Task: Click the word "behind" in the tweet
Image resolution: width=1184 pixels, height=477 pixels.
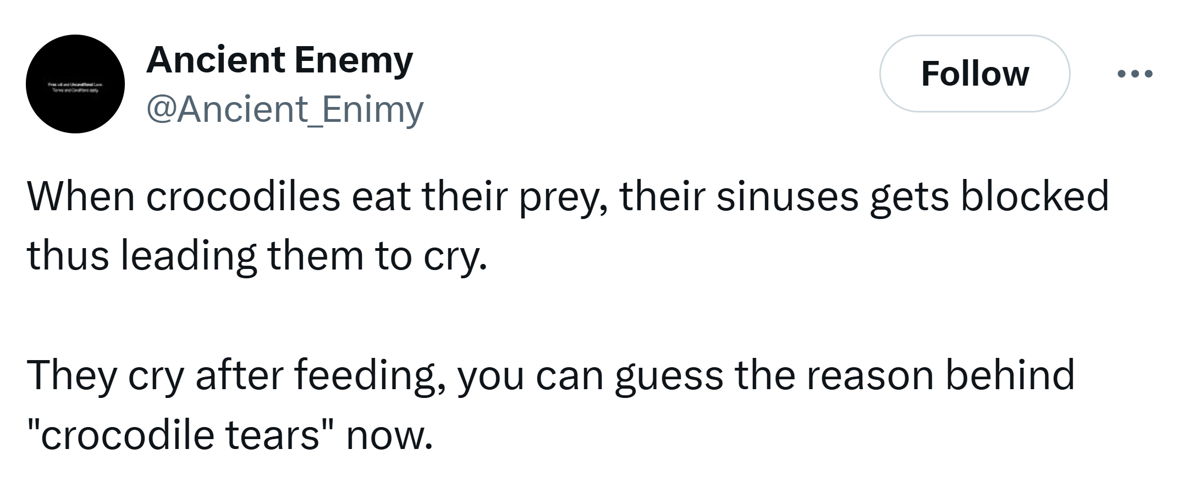Action: [1010, 375]
